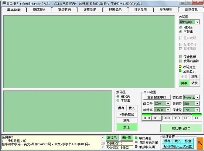The image size is (204, 151).
Task: Click the 启动时载入上次设置 button
Action: 178,146
